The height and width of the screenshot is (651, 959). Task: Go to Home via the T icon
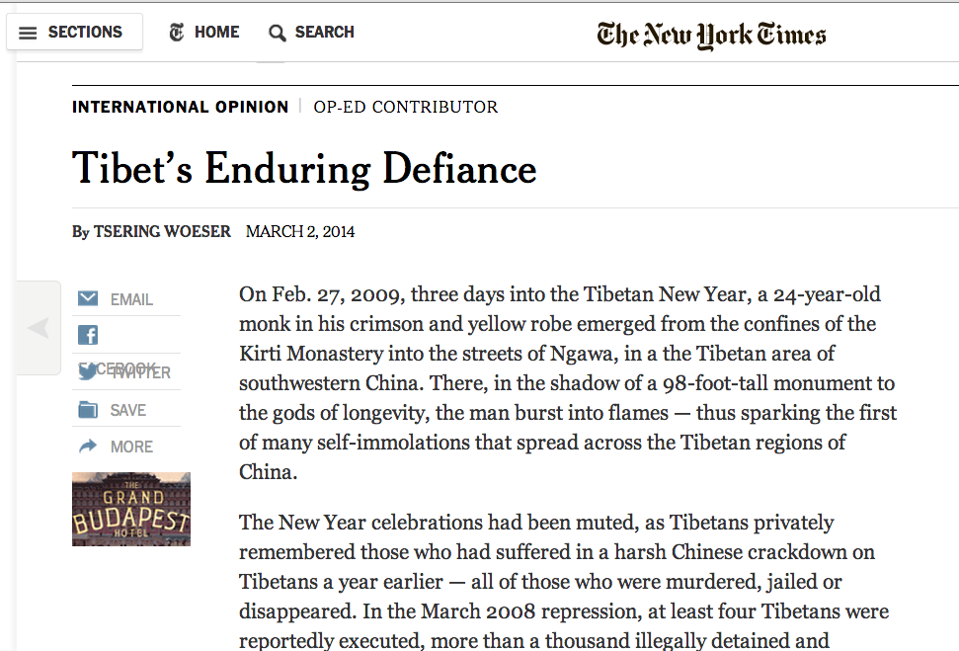(177, 33)
